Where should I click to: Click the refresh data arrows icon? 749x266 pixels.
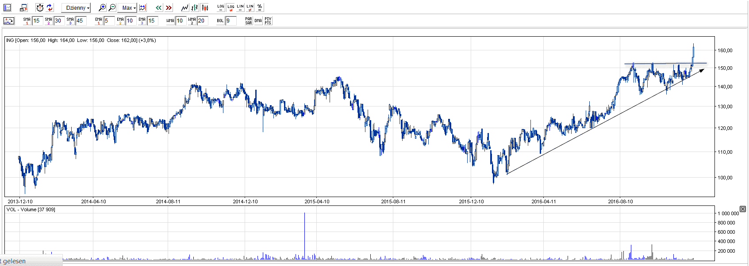[x=50, y=8]
